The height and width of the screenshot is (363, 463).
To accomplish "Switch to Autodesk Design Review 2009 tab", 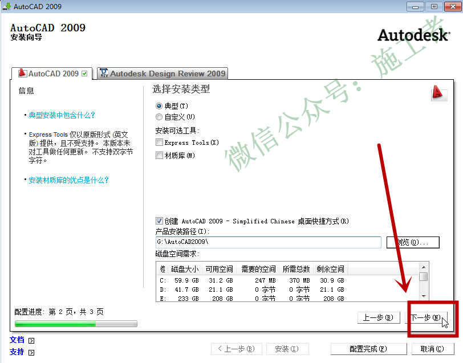I will [163, 74].
